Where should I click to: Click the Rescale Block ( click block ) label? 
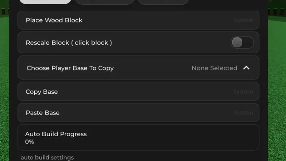[69, 43]
